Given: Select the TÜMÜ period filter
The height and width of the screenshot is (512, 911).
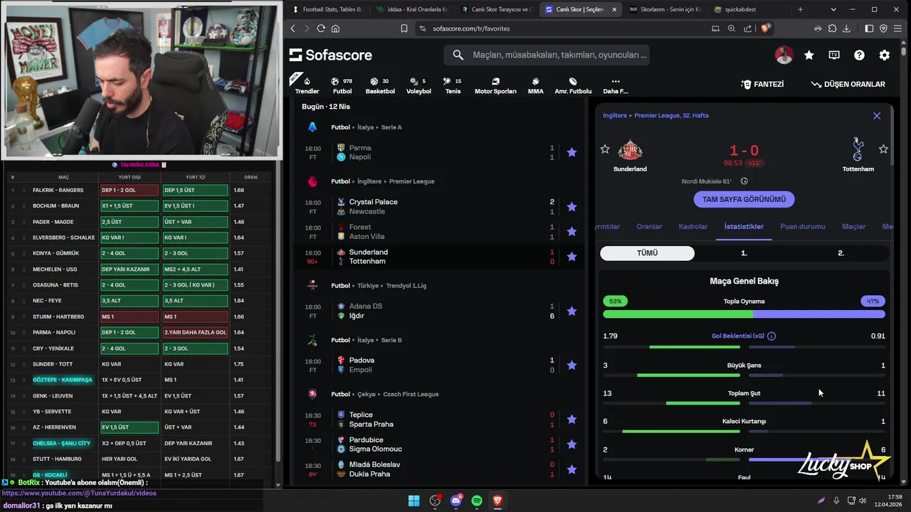Looking at the screenshot, I should tap(647, 253).
